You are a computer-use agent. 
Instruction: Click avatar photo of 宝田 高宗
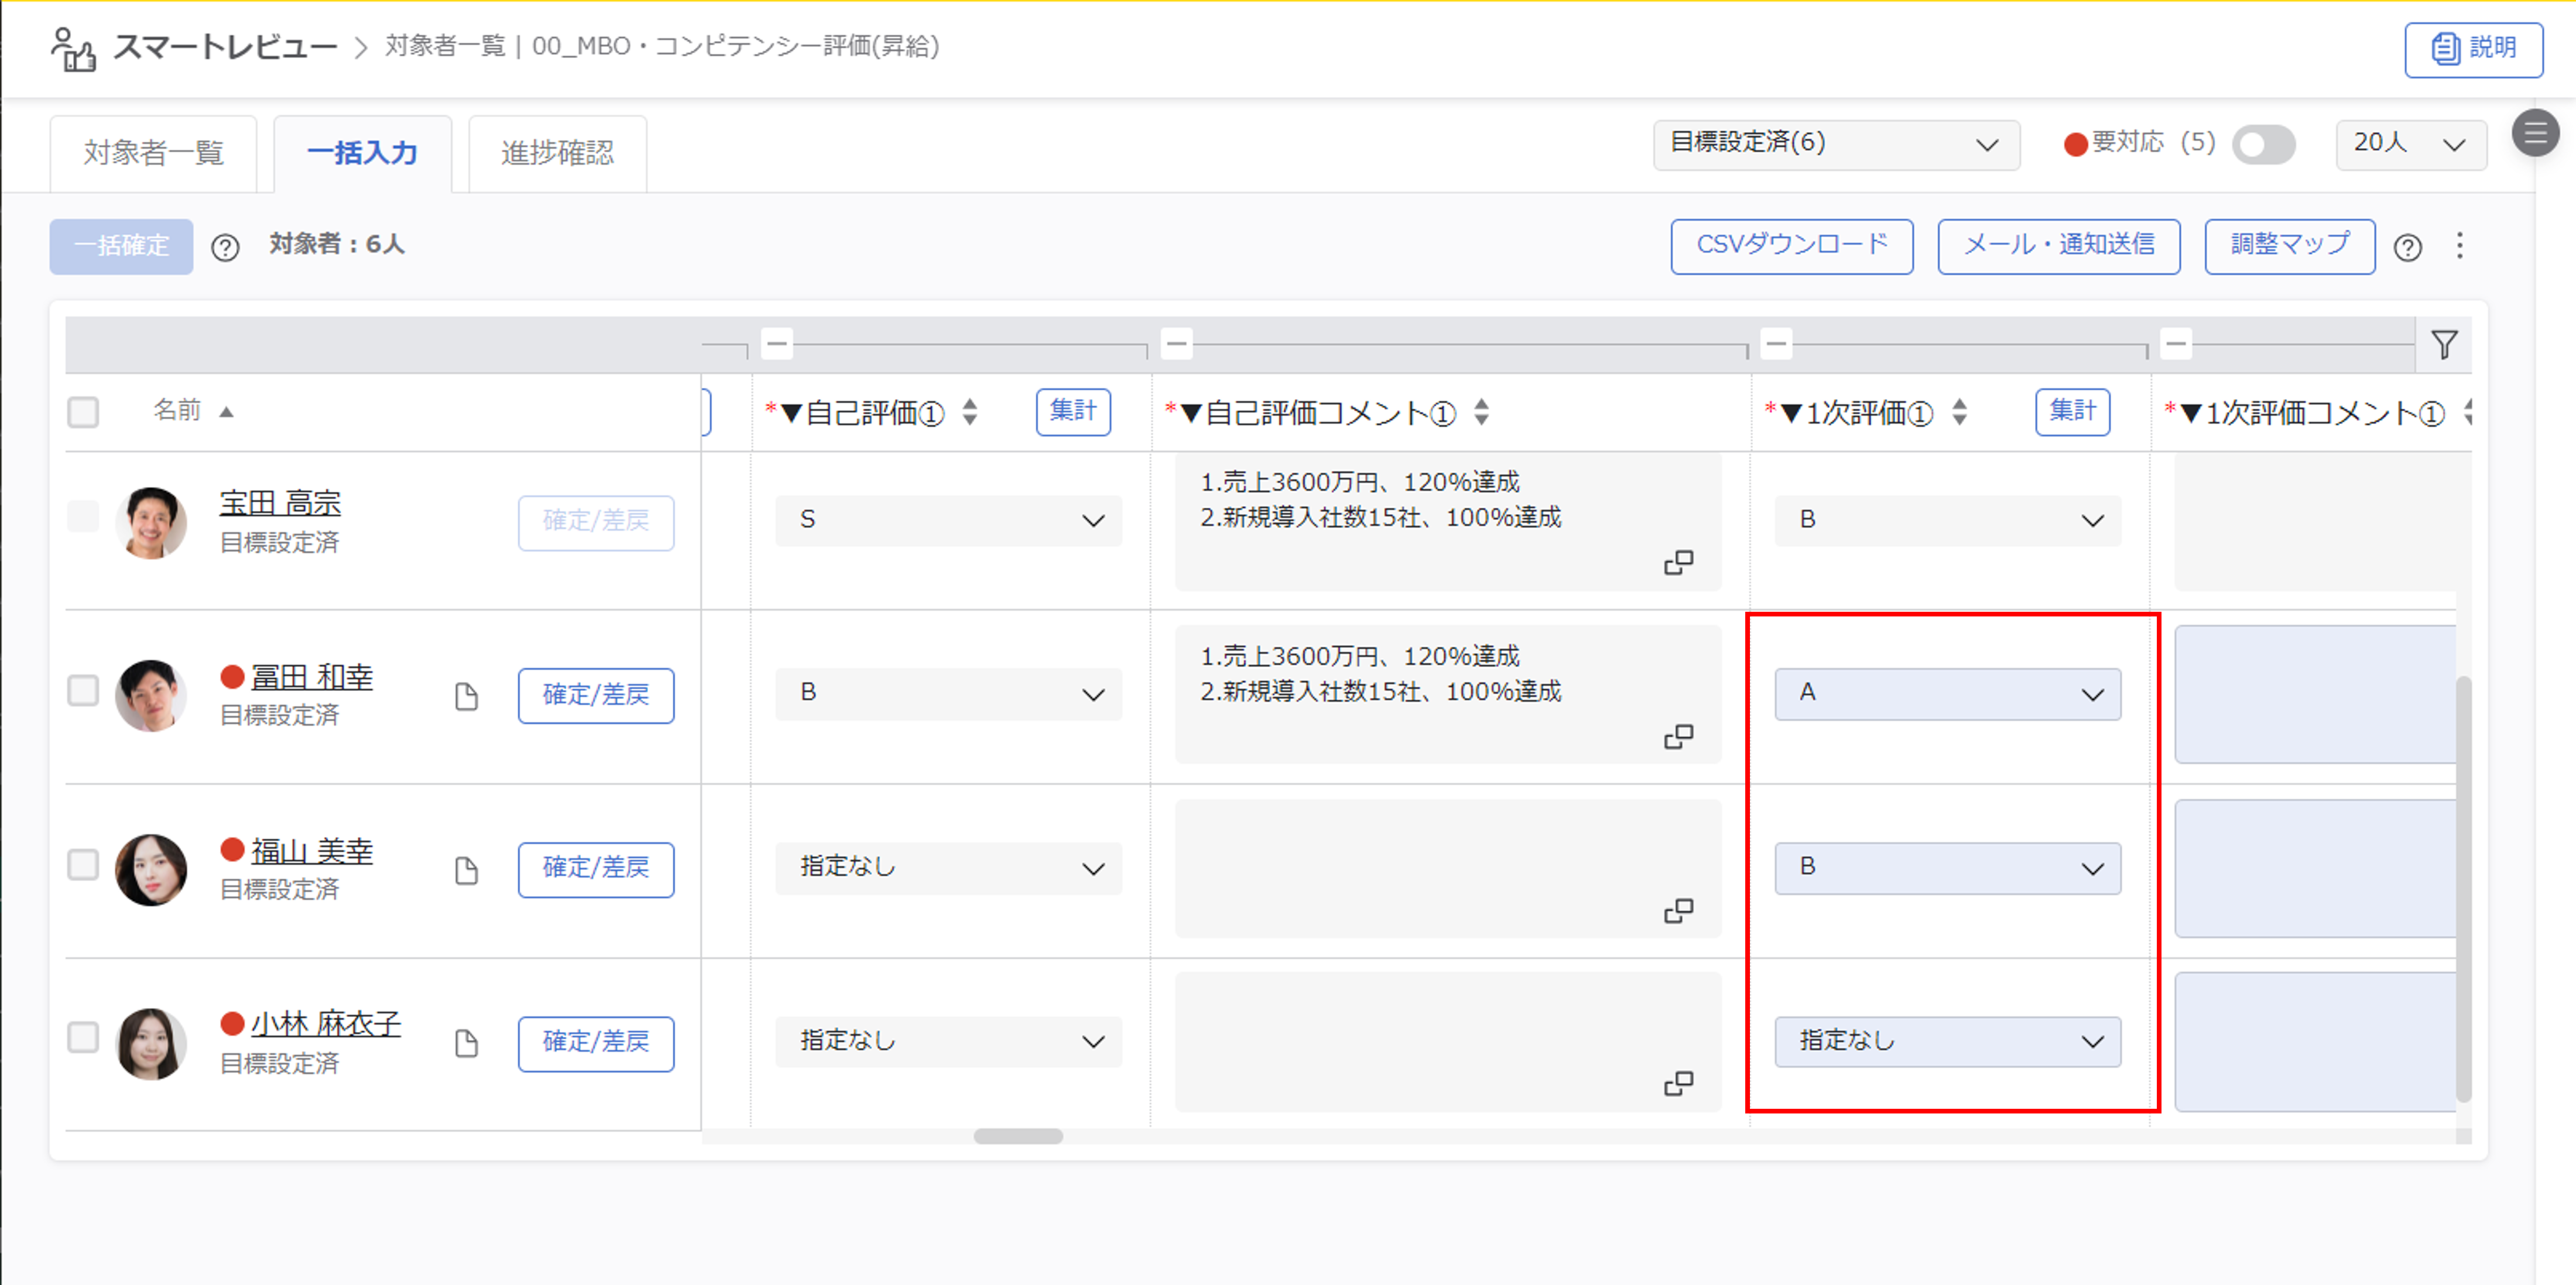click(x=151, y=522)
